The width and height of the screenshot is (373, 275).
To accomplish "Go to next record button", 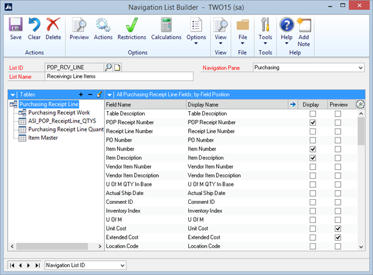I will click(x=29, y=265).
